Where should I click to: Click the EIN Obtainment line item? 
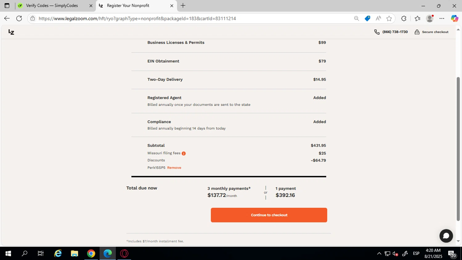(163, 61)
